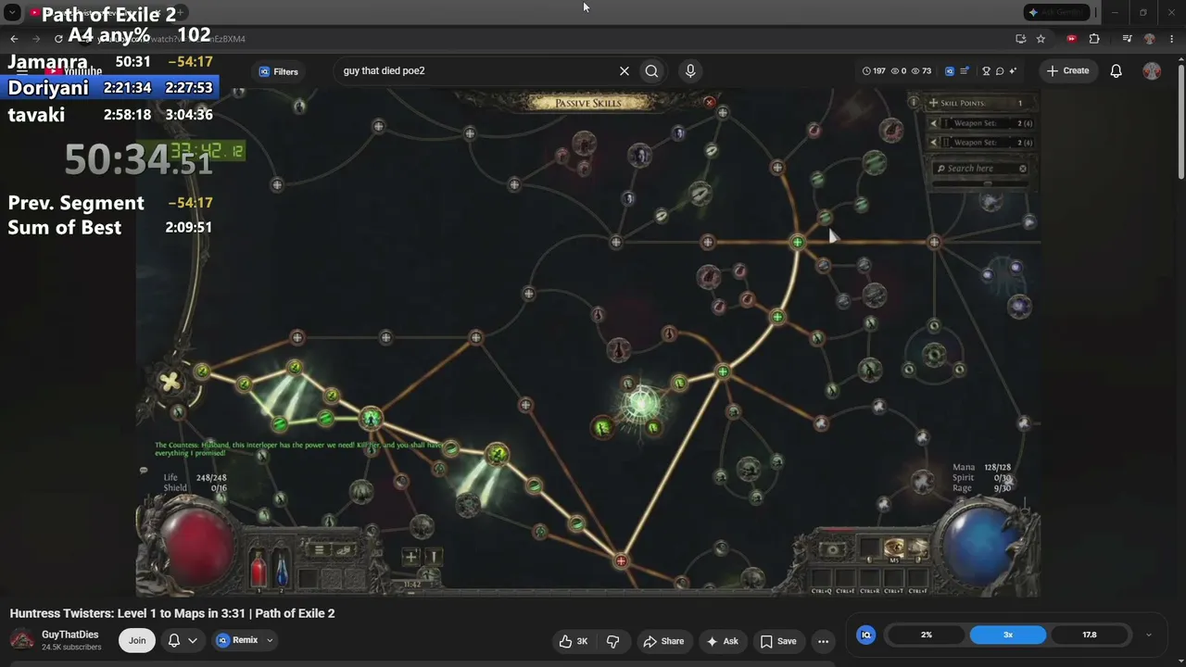The height and width of the screenshot is (667, 1186).
Task: Bookmark this page with the star icon
Action: coord(1041,39)
